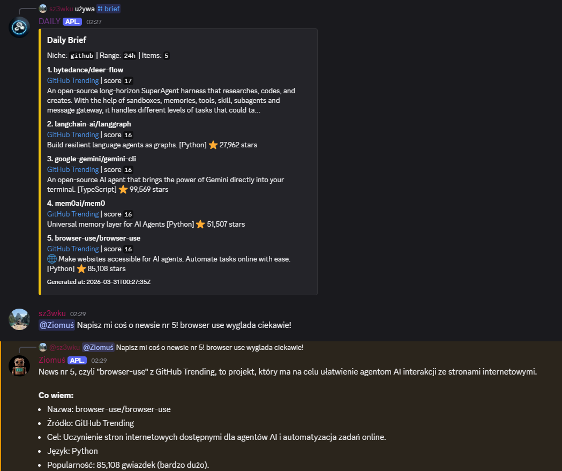Click the Daily Brief embed title
Screen dimensions: 562x471
tap(66, 40)
